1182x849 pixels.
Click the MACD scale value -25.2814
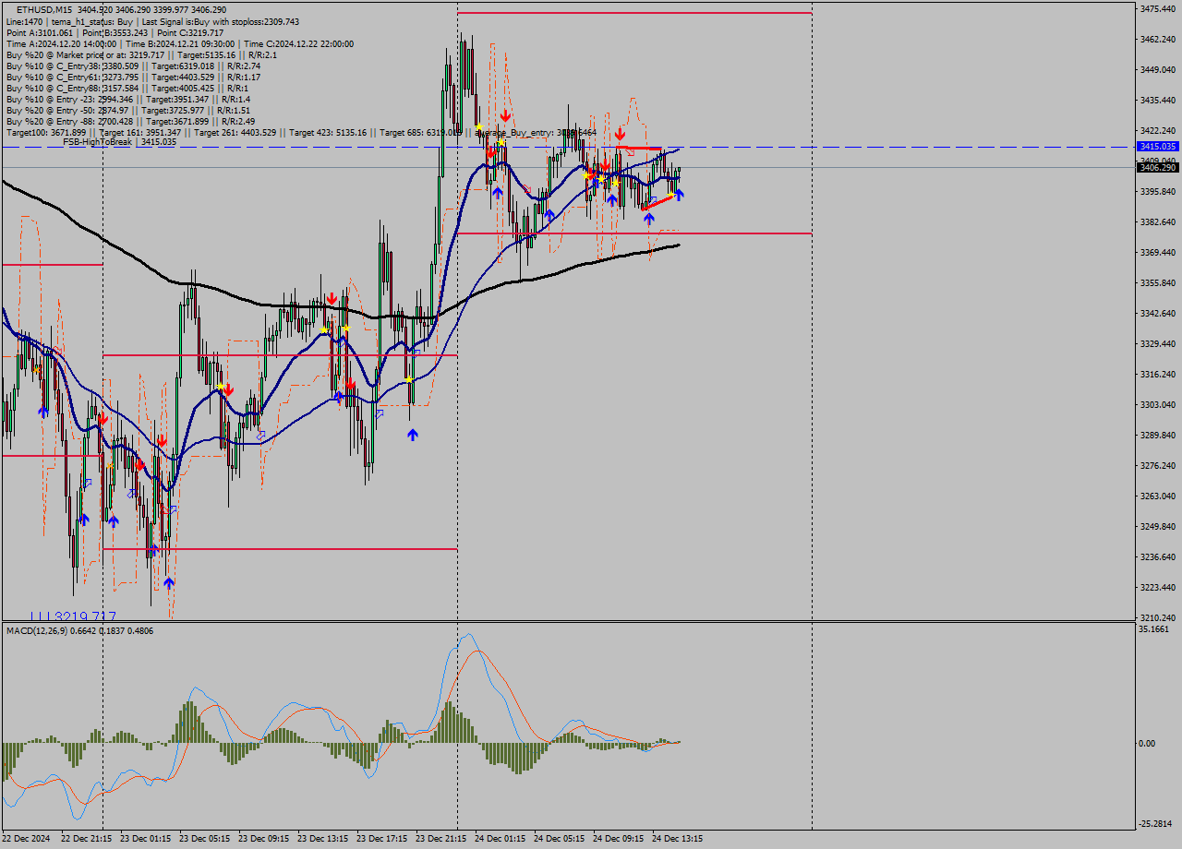(1157, 823)
